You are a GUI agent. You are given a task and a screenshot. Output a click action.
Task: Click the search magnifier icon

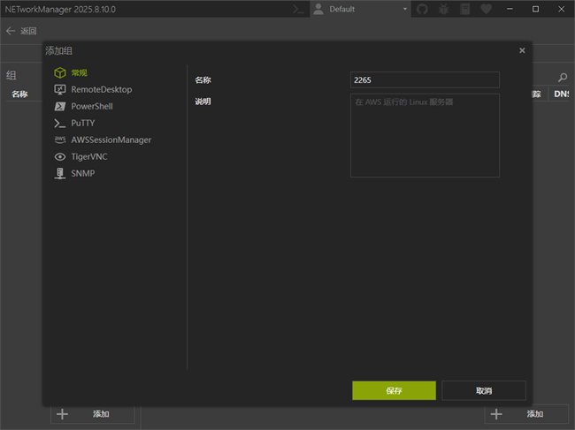pyautogui.click(x=562, y=78)
